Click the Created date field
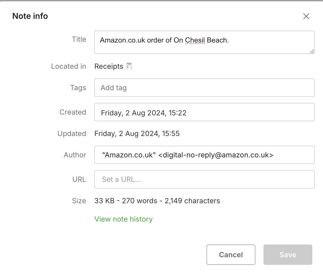 tap(204, 112)
